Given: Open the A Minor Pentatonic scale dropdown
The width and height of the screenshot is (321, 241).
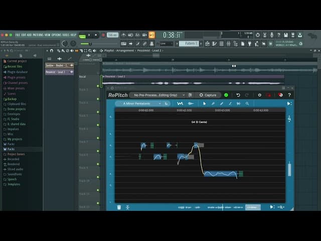Looking at the screenshot, I should tap(141, 104).
